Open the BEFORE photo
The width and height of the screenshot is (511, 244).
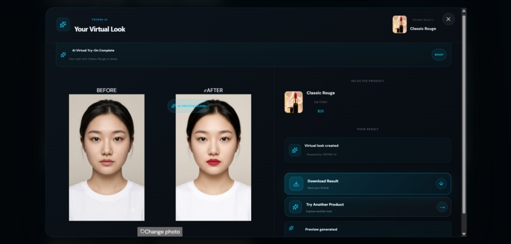click(107, 158)
